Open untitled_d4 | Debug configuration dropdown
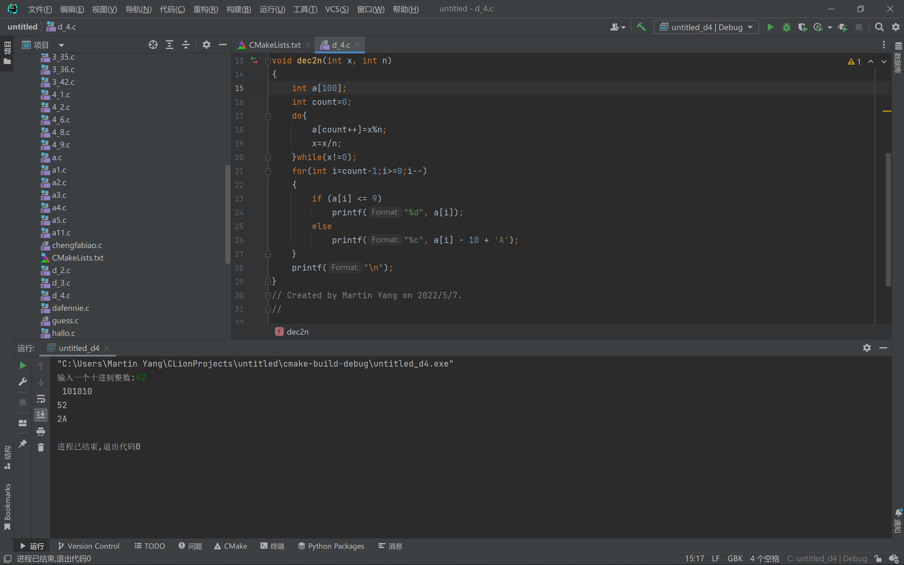904x565 pixels. 706,27
